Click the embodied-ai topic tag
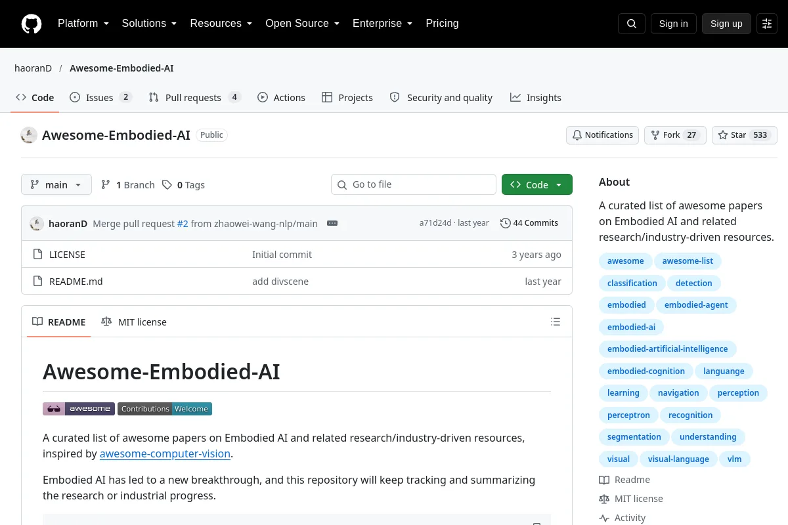 [x=631, y=327]
